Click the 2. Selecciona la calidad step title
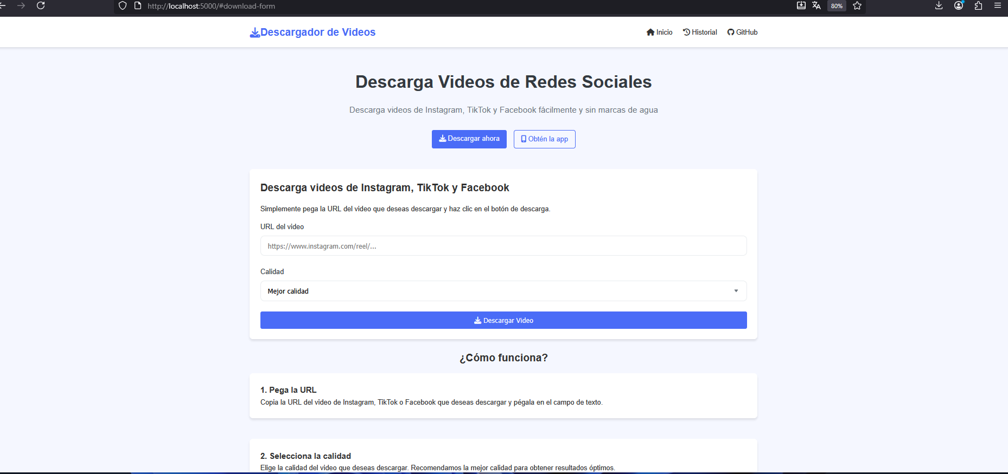The width and height of the screenshot is (1008, 474). [306, 456]
